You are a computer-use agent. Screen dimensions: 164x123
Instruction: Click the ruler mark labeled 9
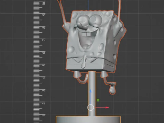click(44, 15)
